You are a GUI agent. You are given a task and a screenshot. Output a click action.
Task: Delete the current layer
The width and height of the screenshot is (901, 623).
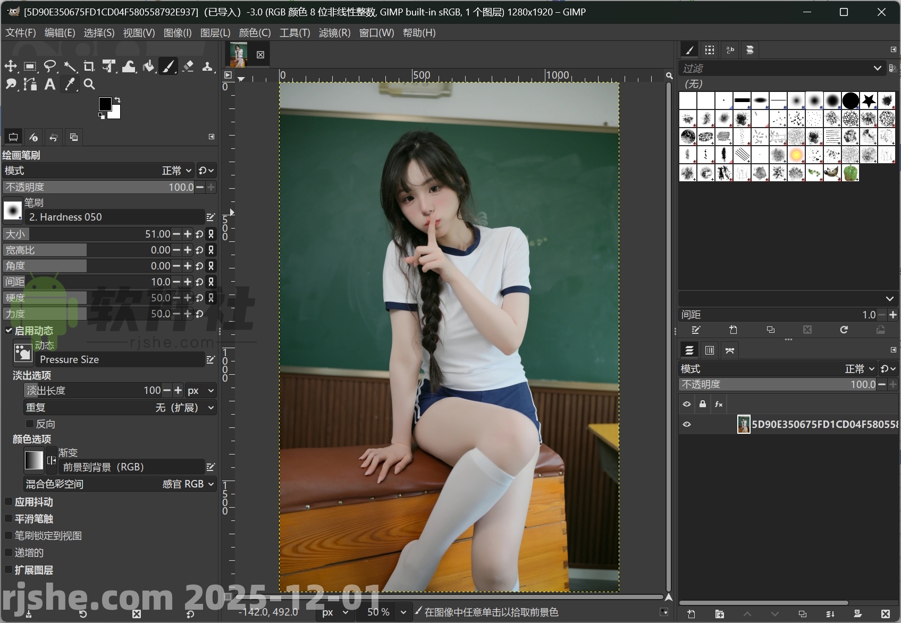click(x=886, y=613)
